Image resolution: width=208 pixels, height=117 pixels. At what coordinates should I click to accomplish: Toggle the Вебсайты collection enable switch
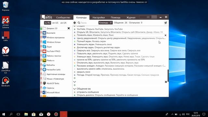point(41,65)
